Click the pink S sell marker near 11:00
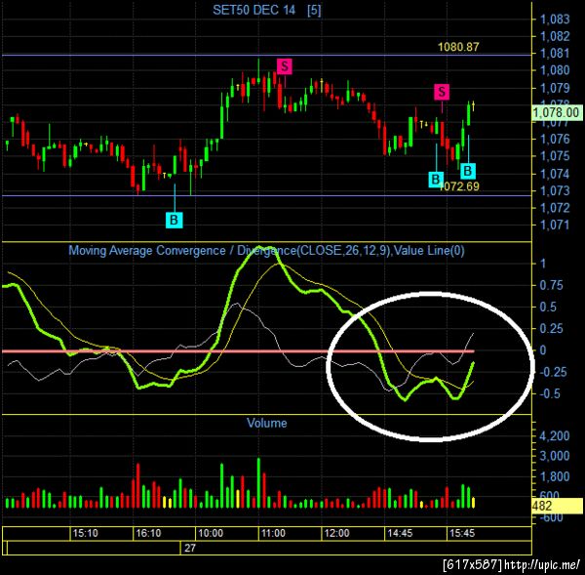 [x=285, y=66]
